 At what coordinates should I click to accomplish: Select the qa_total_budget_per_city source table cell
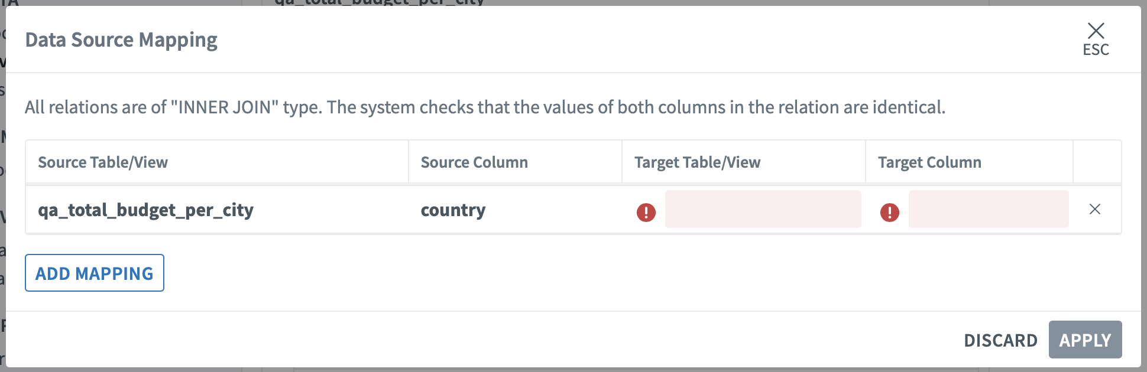[x=145, y=210]
